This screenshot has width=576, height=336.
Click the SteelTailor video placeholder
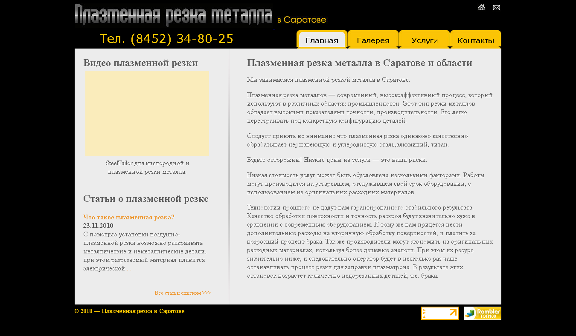point(147,113)
